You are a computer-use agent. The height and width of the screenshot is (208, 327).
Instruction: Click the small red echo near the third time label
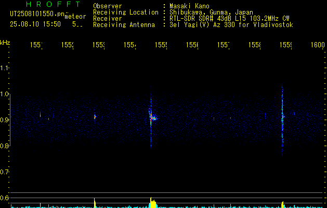tap(95, 117)
